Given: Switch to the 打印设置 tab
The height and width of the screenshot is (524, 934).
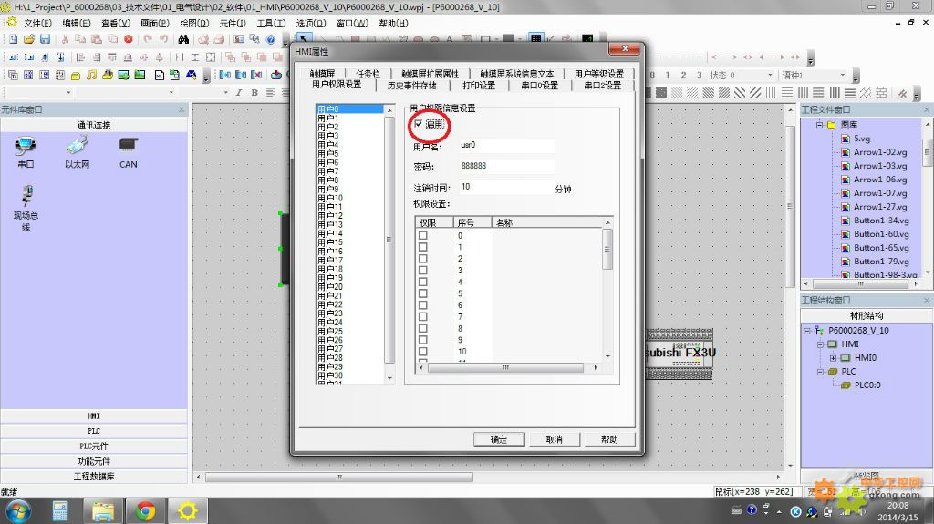Looking at the screenshot, I should pyautogui.click(x=479, y=85).
